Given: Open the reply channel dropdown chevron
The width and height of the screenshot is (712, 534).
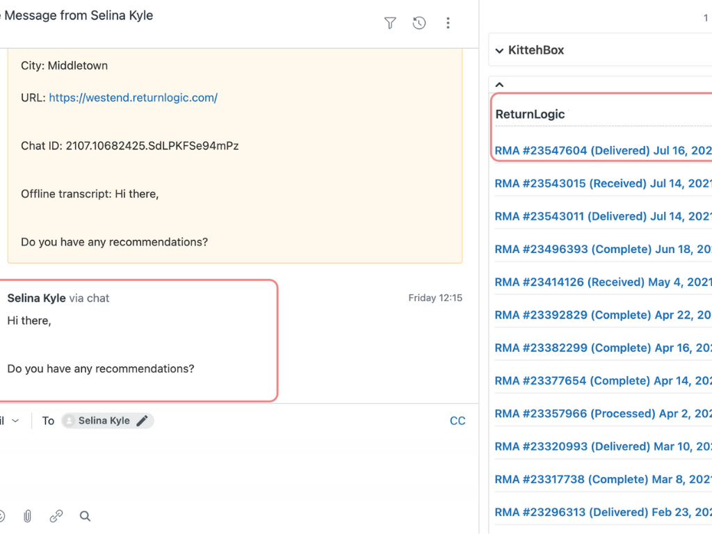Looking at the screenshot, I should coord(15,421).
